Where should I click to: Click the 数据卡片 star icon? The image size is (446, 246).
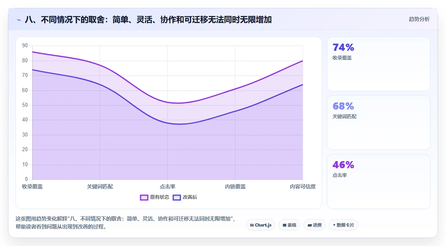click(x=334, y=225)
